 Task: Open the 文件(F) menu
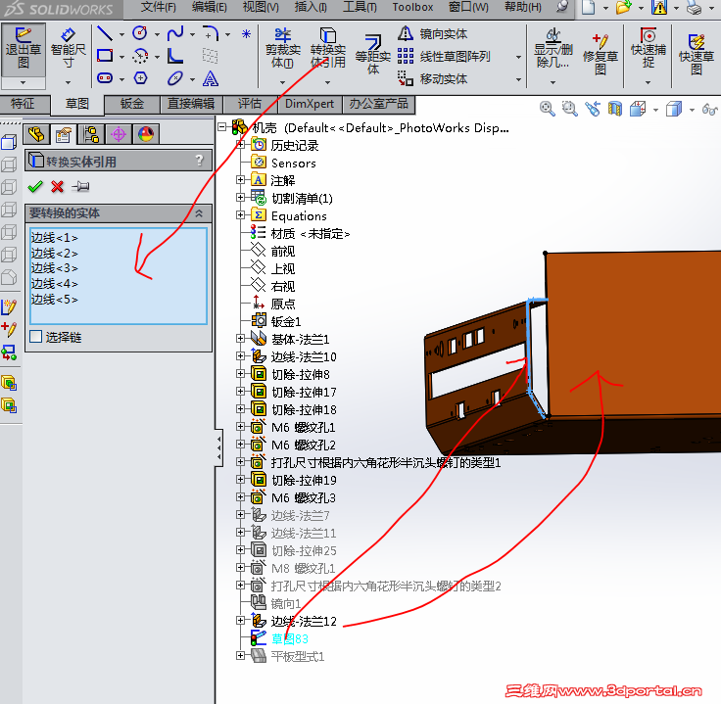pyautogui.click(x=158, y=7)
